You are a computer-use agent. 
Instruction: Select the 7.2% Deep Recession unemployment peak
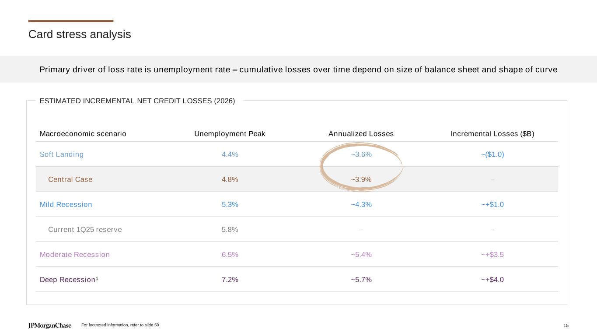coord(230,280)
